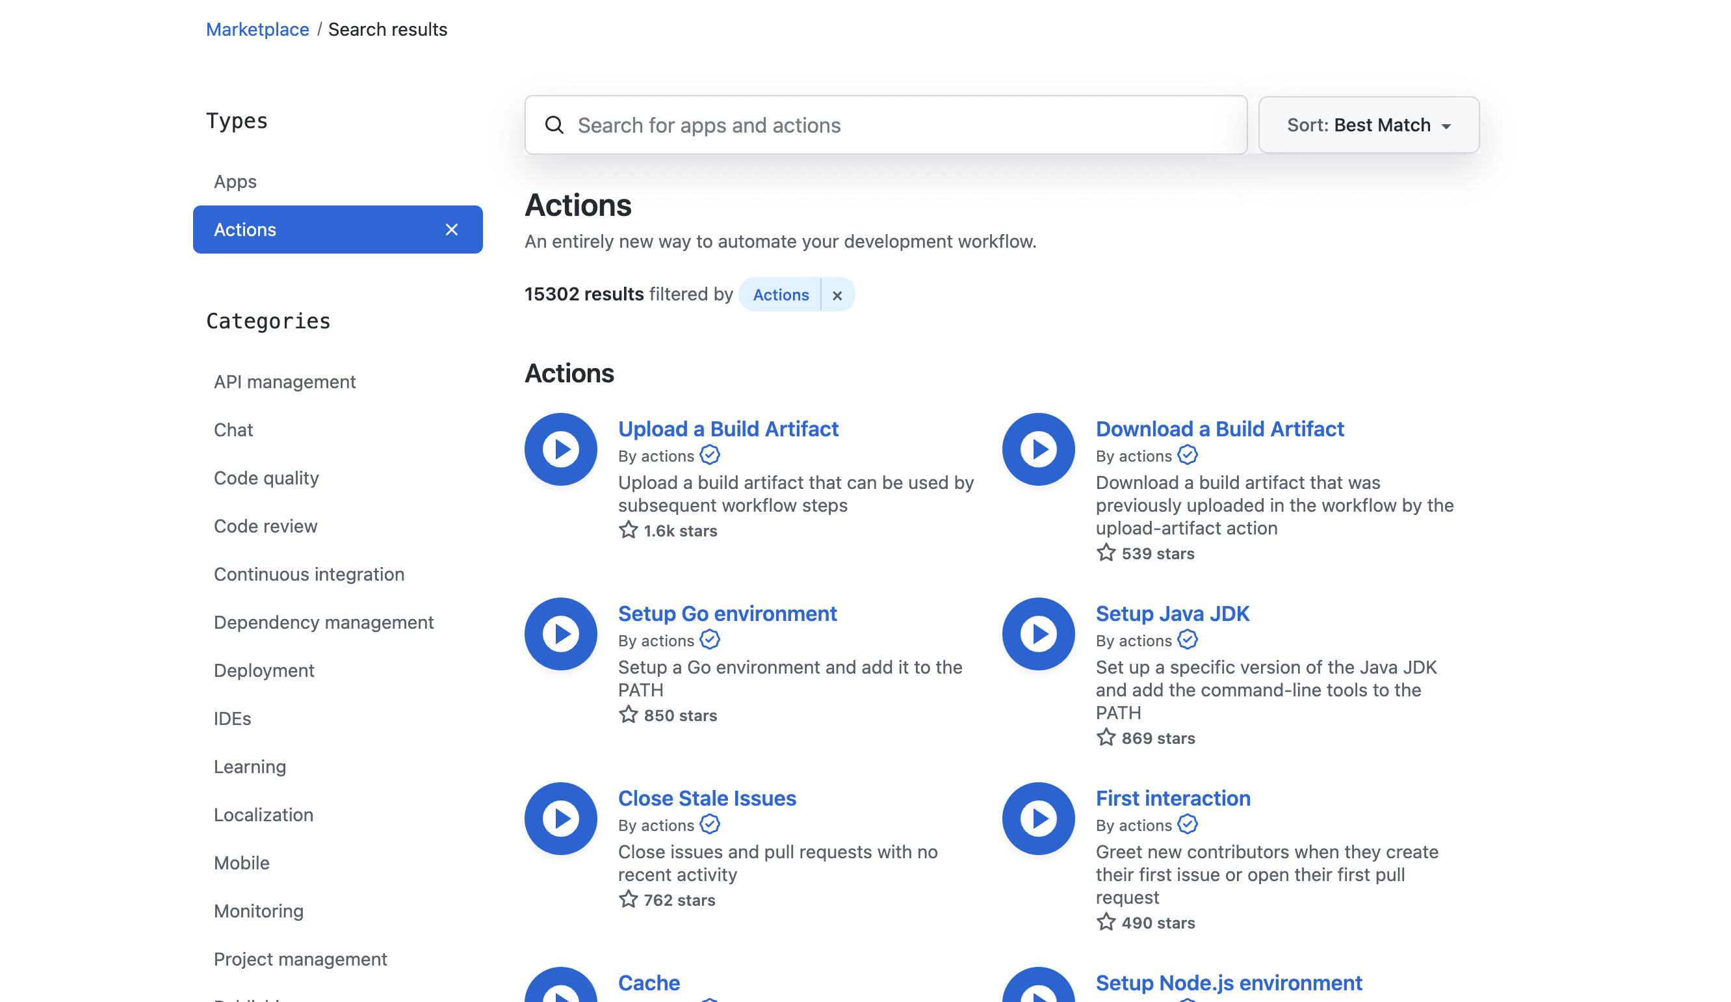The image size is (1731, 1002).
Task: Filter by IDEs category
Action: pos(232,719)
